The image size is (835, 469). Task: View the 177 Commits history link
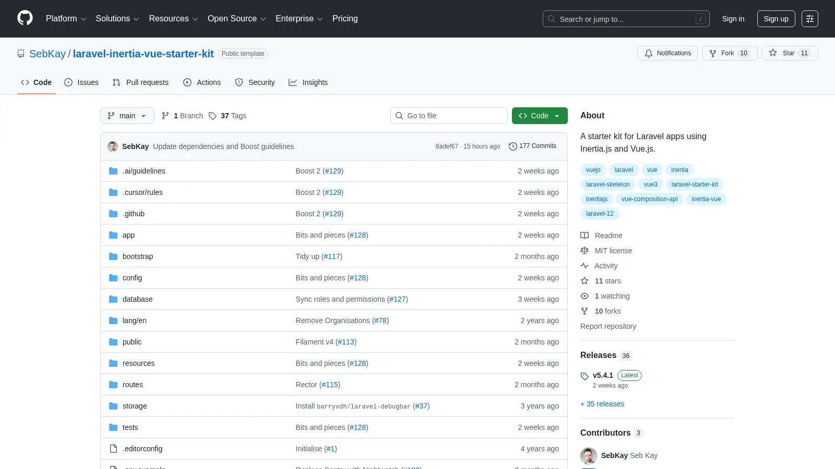(x=533, y=146)
